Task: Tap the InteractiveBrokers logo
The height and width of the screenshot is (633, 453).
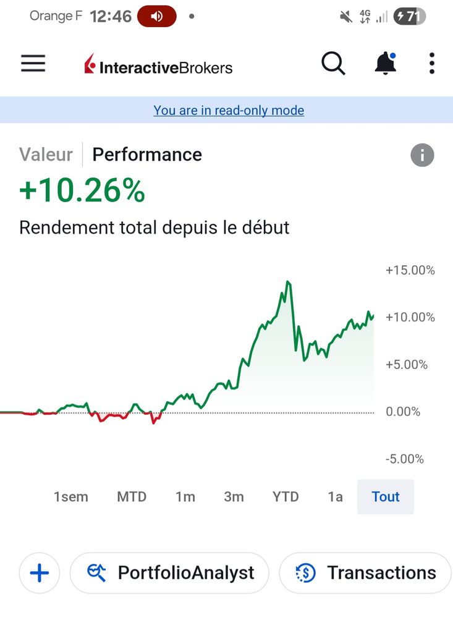Action: pos(158,66)
